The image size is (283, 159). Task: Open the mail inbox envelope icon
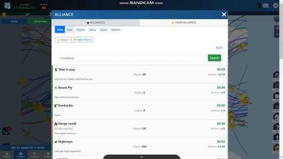[265, 6]
